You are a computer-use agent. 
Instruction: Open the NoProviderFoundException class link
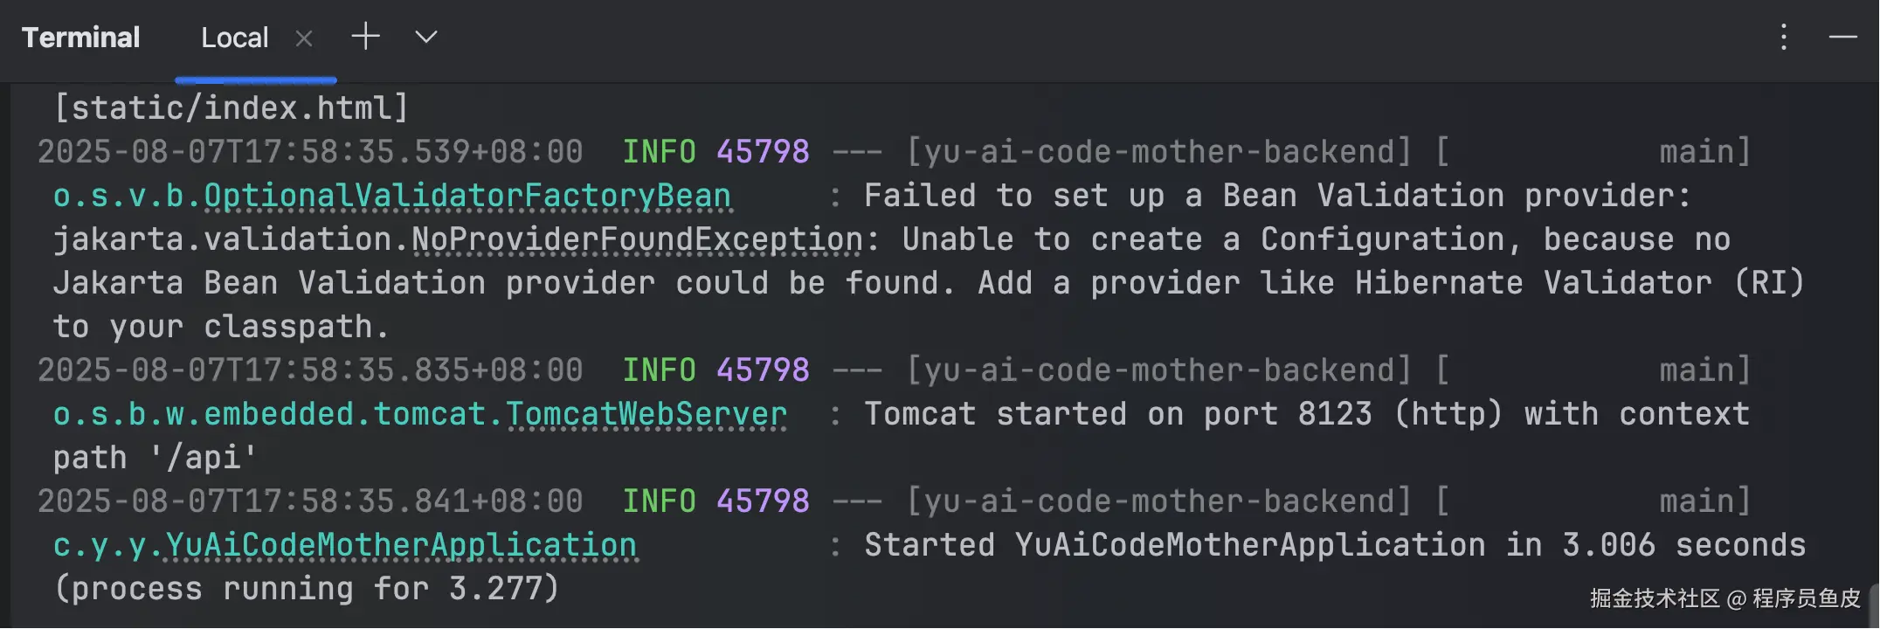point(637,240)
